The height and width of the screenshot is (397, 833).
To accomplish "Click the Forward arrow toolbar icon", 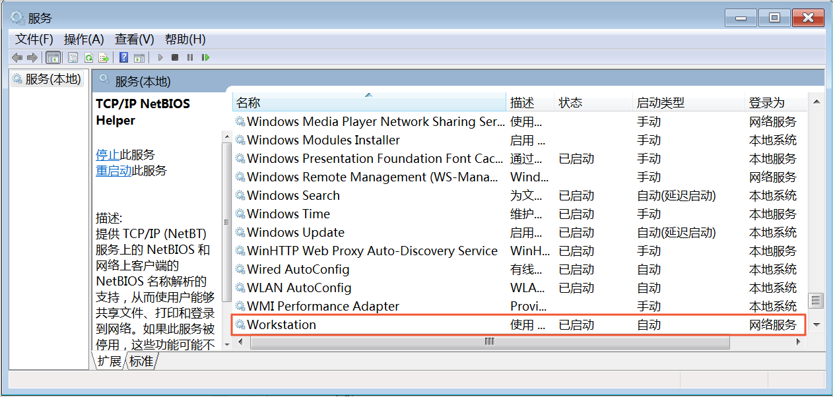I will tap(32, 57).
